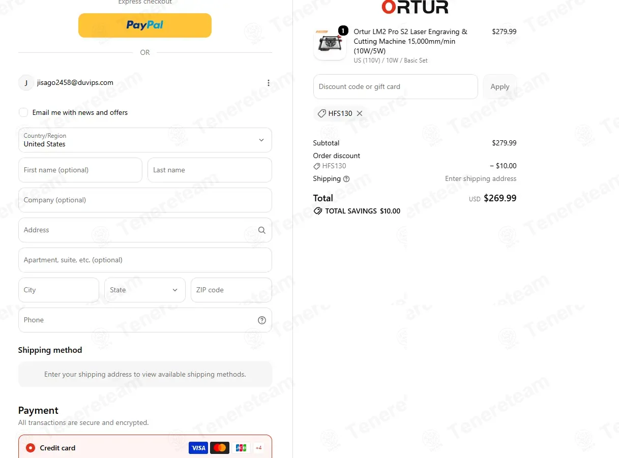Image resolution: width=619 pixels, height=458 pixels.
Task: Click the jisago2458@duvips.com email text
Action: click(x=75, y=82)
